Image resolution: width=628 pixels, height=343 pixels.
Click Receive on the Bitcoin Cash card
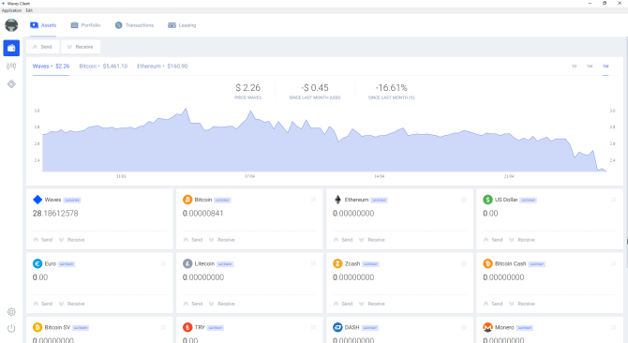pyautogui.click(x=522, y=304)
